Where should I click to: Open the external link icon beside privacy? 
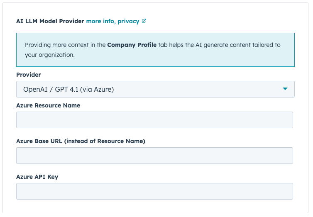(144, 21)
